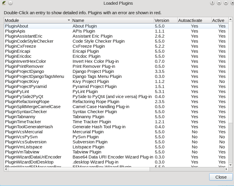The width and height of the screenshot is (234, 186).
Task: Sort plugins by the Name column header
Action: (112, 20)
